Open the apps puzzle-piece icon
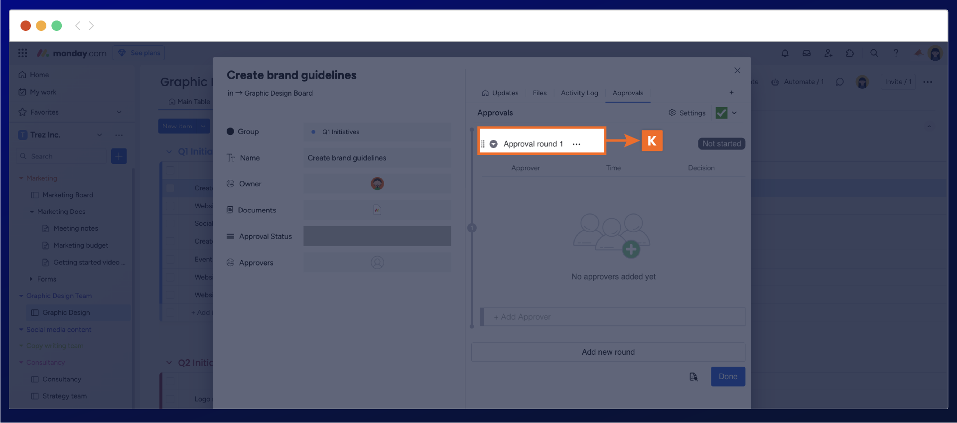The width and height of the screenshot is (957, 423). coord(850,53)
